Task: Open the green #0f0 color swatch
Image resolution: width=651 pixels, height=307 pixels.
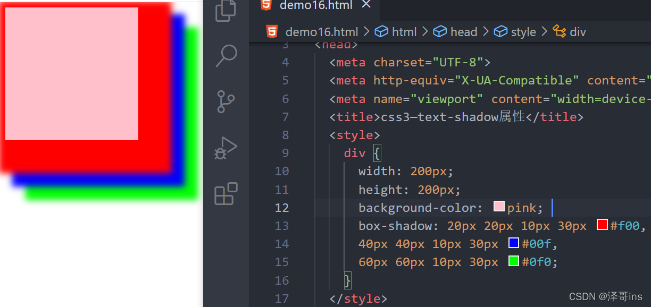Action: (514, 261)
